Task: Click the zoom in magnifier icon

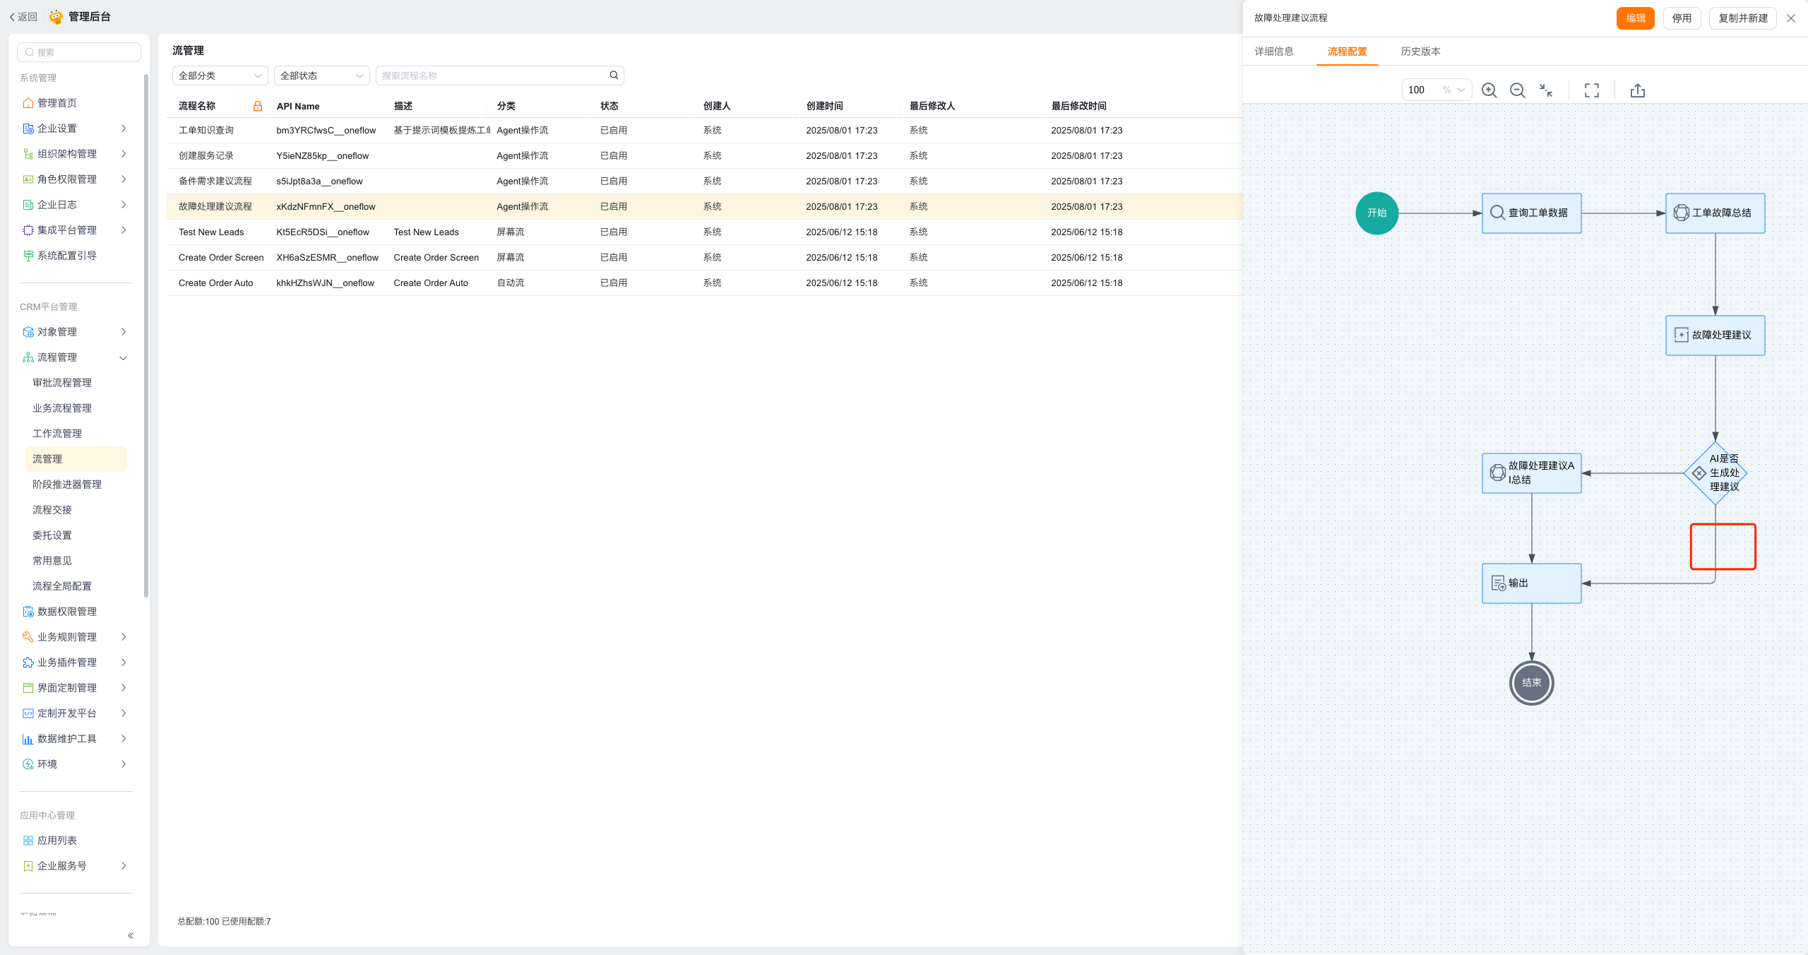Action: tap(1489, 90)
